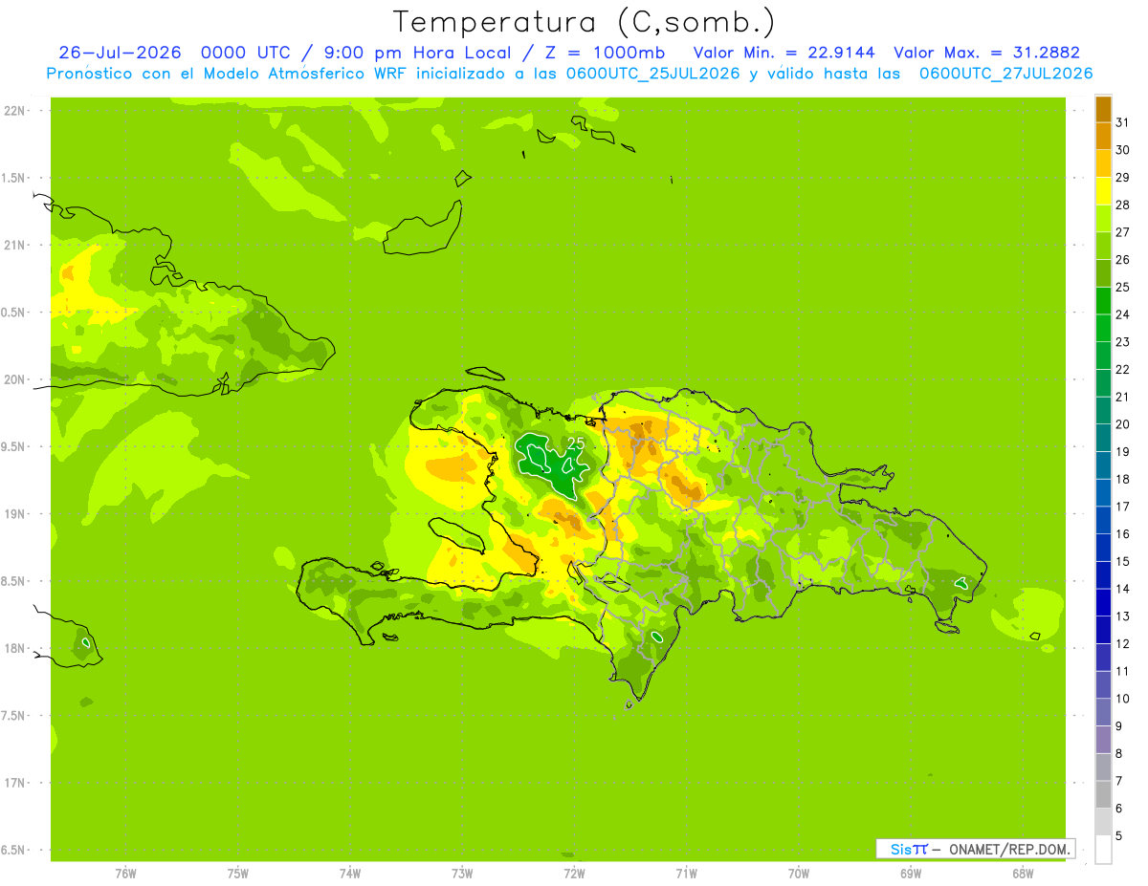
Task: Click the legend value '10'
Action: tap(1123, 699)
